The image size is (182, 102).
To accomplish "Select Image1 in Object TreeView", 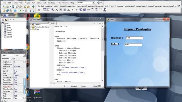I will coord(9,30).
